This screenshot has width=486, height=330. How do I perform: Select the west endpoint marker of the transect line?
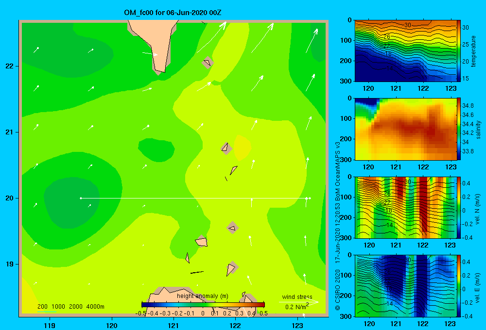pyautogui.click(x=81, y=198)
